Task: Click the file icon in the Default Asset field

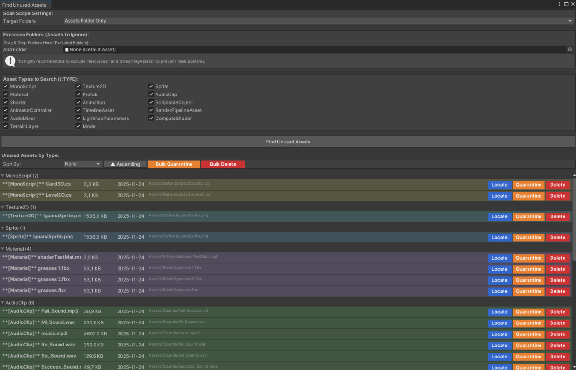Action: [x=67, y=49]
